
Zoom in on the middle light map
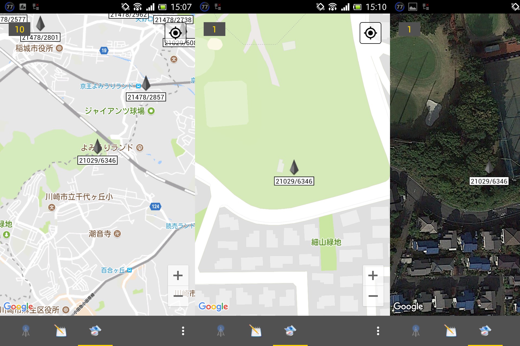tap(373, 275)
